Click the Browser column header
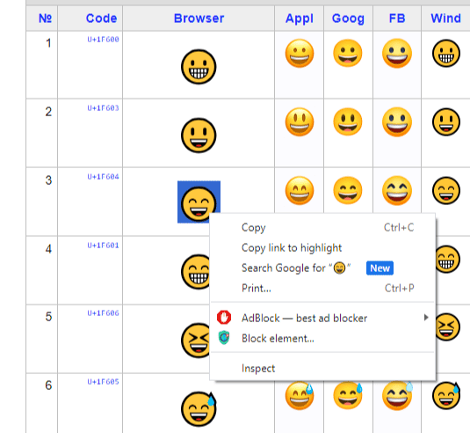The image size is (470, 433). pyautogui.click(x=199, y=18)
